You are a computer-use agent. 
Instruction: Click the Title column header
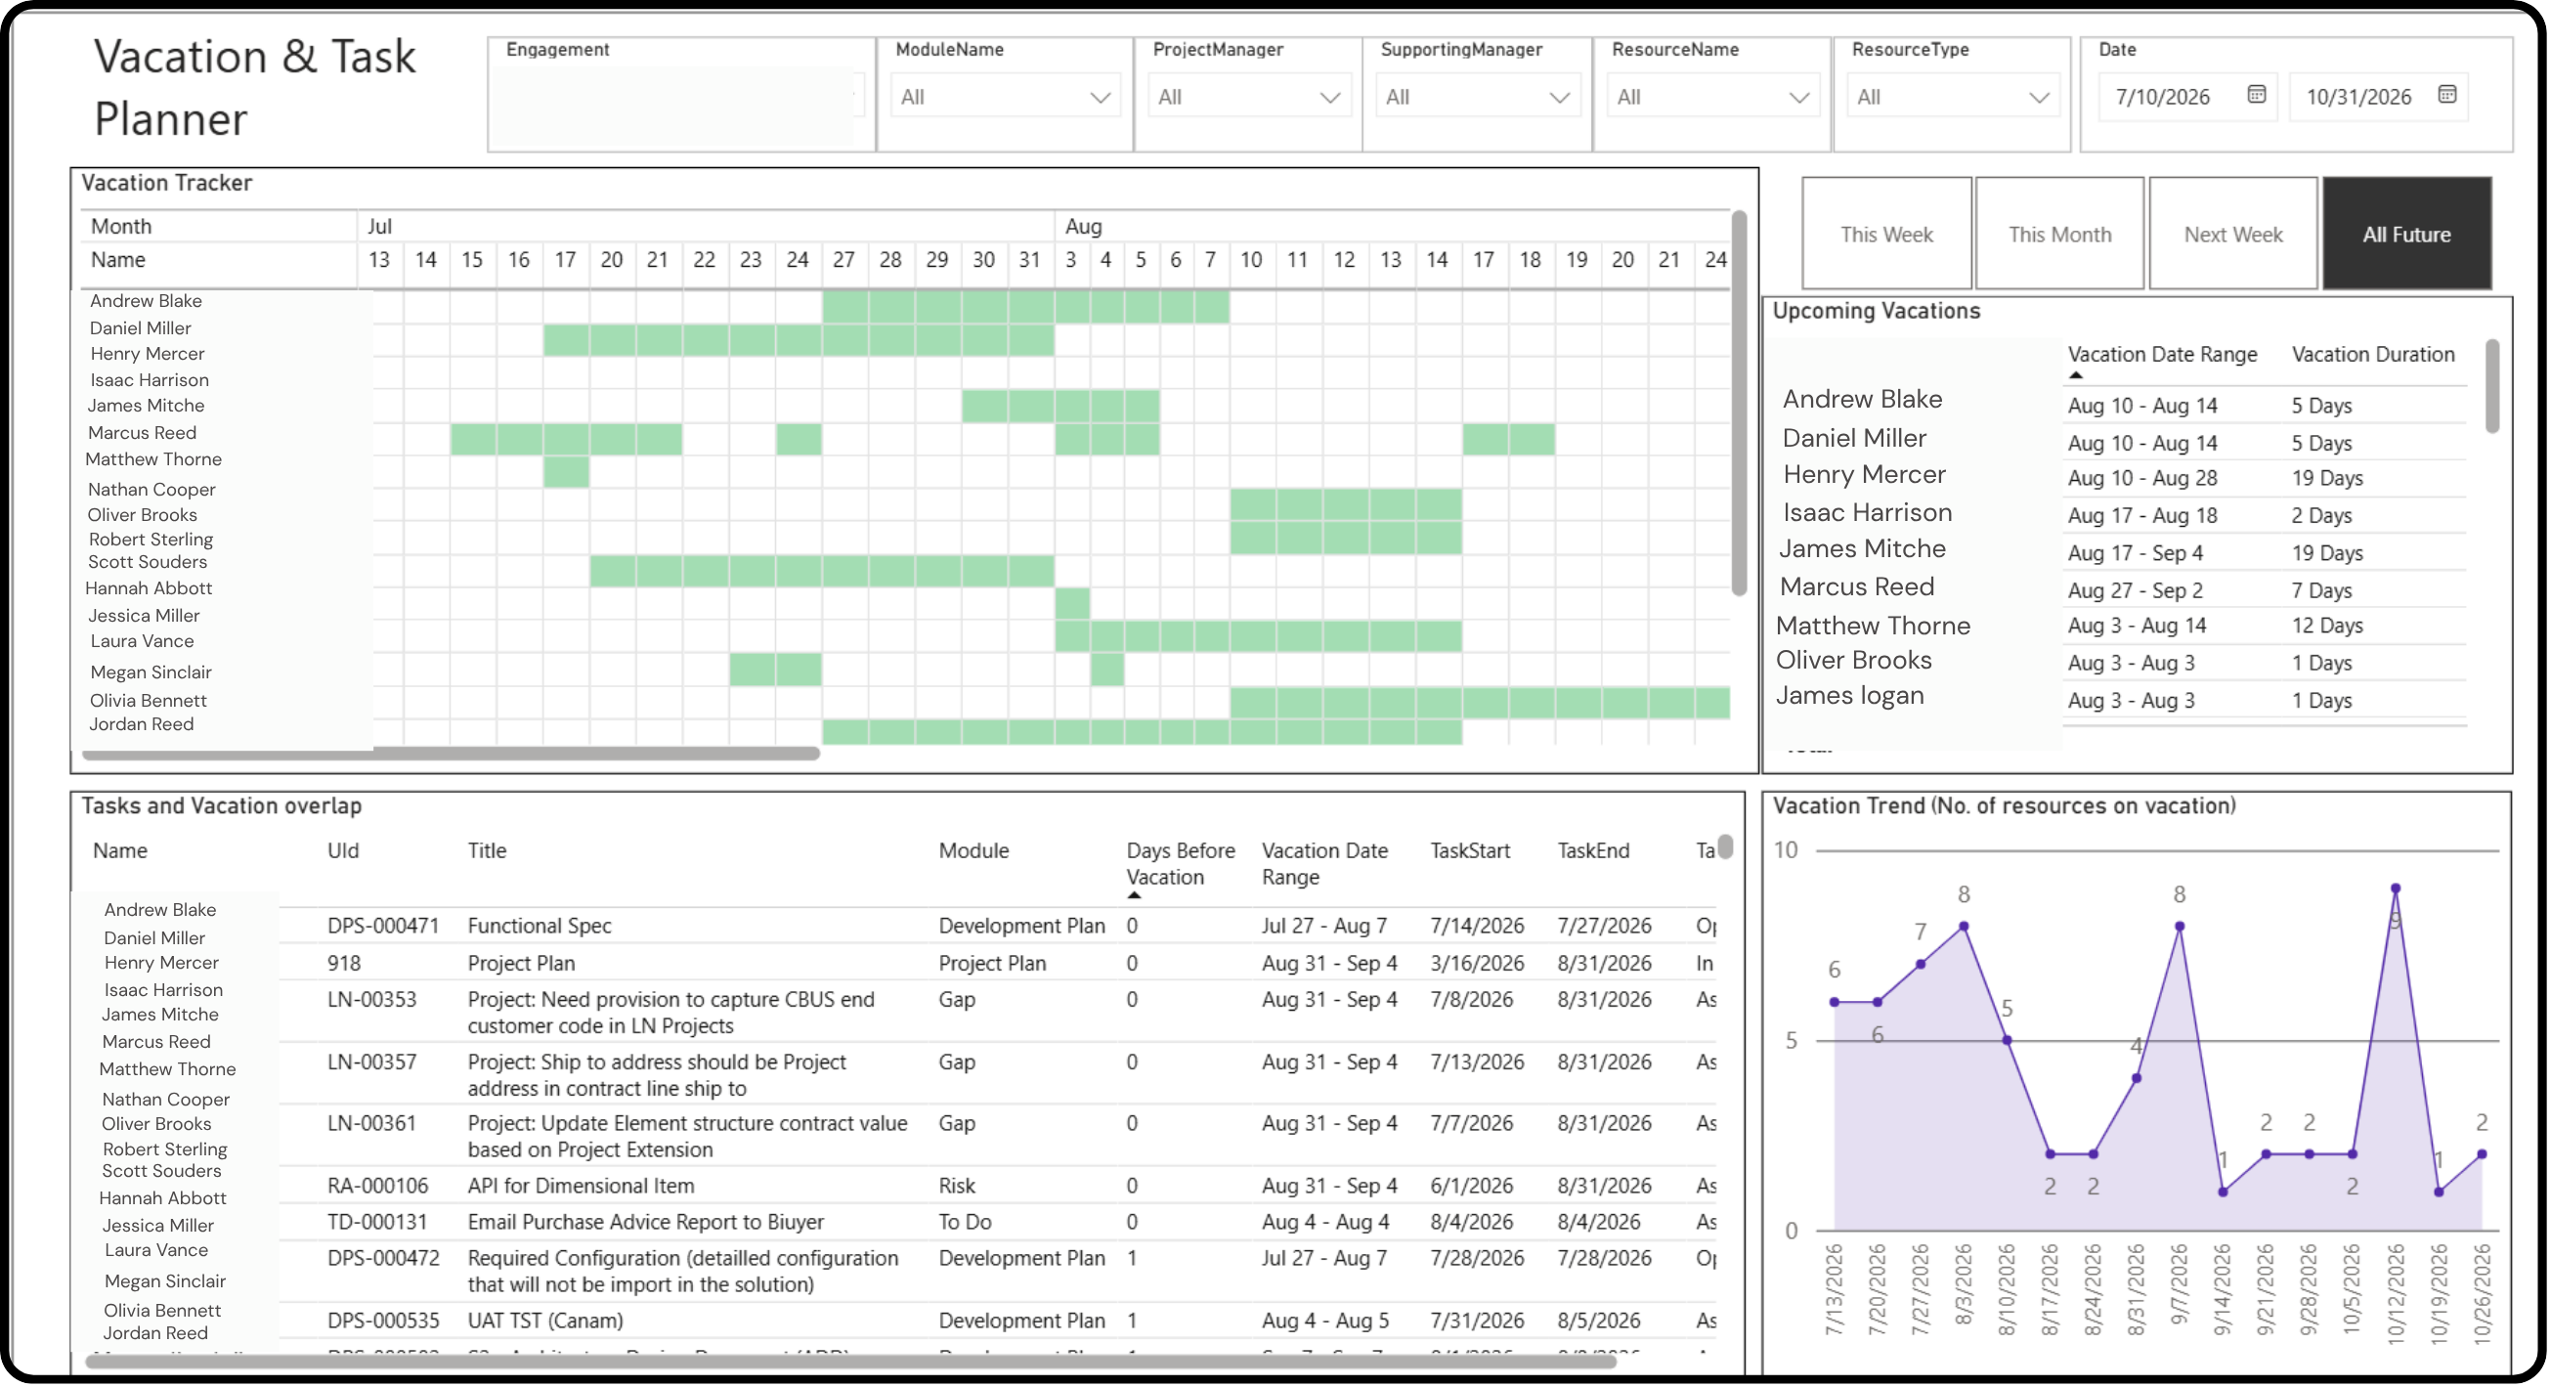(x=487, y=850)
